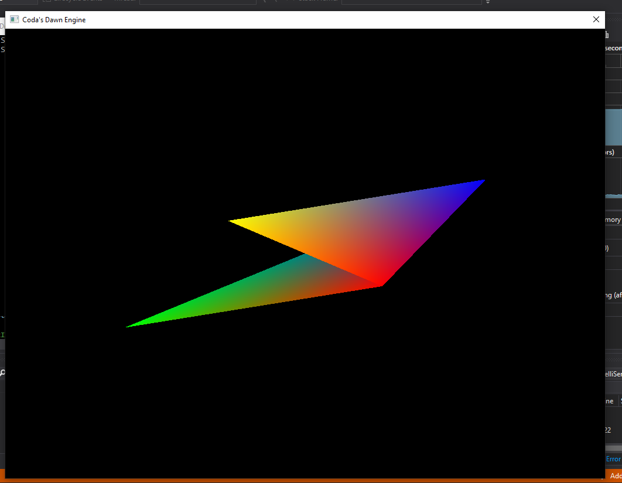Click the Coda's Dawn Engine window icon

coord(15,20)
